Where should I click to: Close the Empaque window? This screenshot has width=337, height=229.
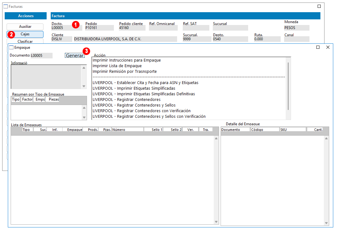pos(328,47)
